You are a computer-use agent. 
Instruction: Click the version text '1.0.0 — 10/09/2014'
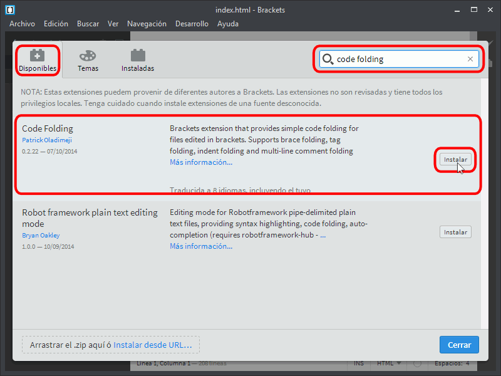click(48, 247)
